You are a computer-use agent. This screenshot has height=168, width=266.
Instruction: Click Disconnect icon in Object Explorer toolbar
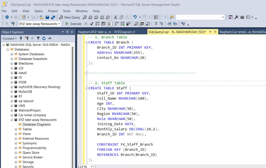click(x=27, y=38)
